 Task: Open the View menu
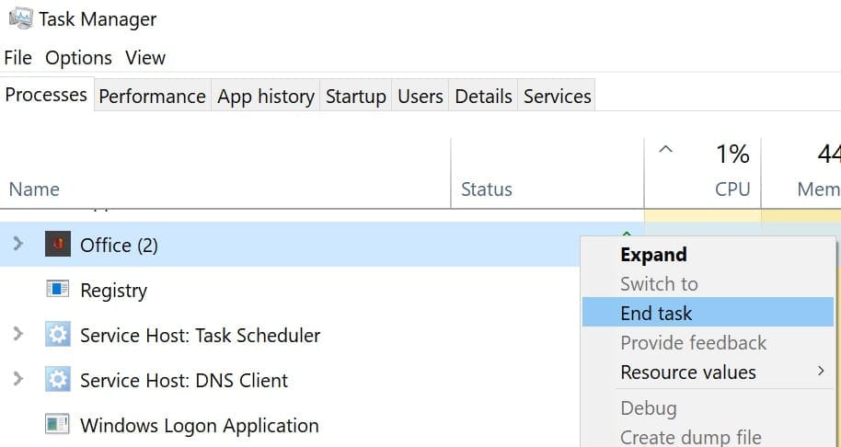[x=145, y=57]
